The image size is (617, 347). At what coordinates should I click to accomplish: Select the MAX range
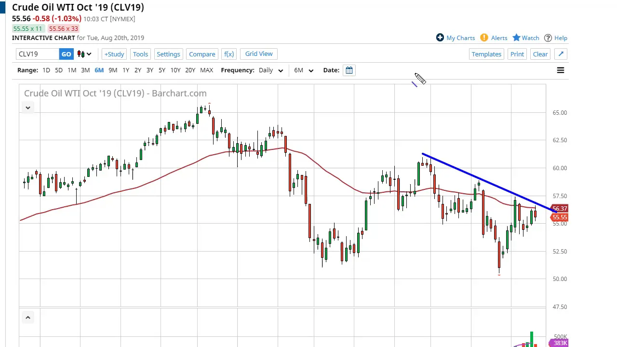[206, 70]
